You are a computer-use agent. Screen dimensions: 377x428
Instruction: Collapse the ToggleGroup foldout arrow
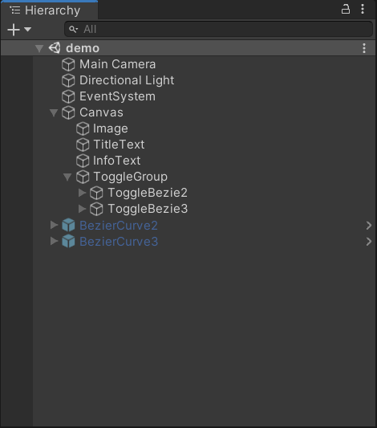[67, 177]
